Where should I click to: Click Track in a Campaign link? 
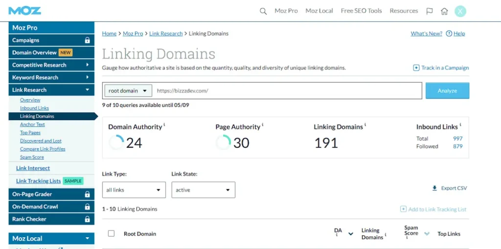coord(445,68)
